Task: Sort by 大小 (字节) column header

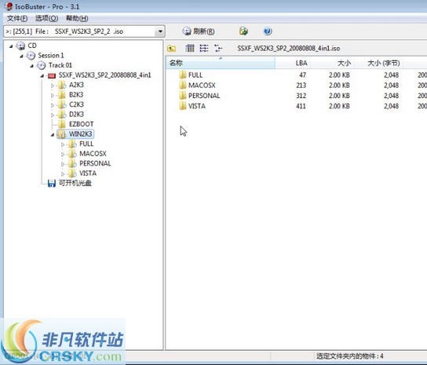Action: click(379, 64)
